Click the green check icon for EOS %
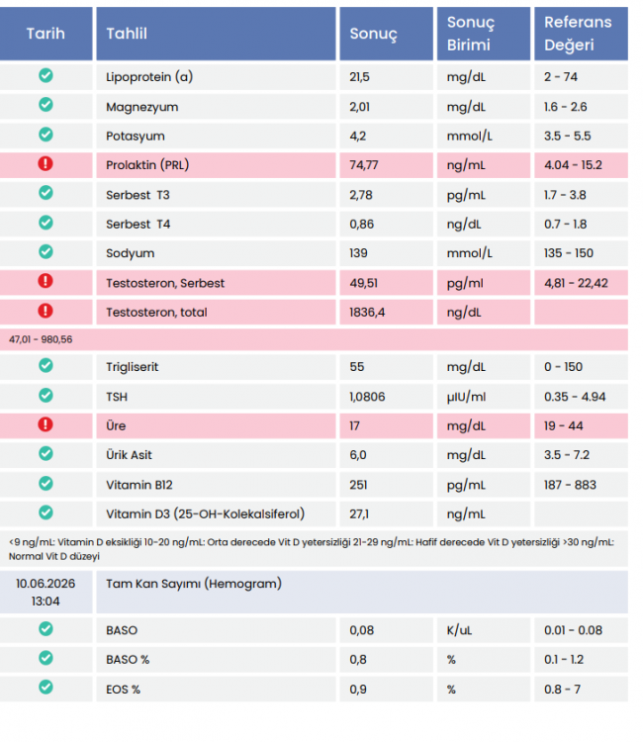 pyautogui.click(x=46, y=688)
